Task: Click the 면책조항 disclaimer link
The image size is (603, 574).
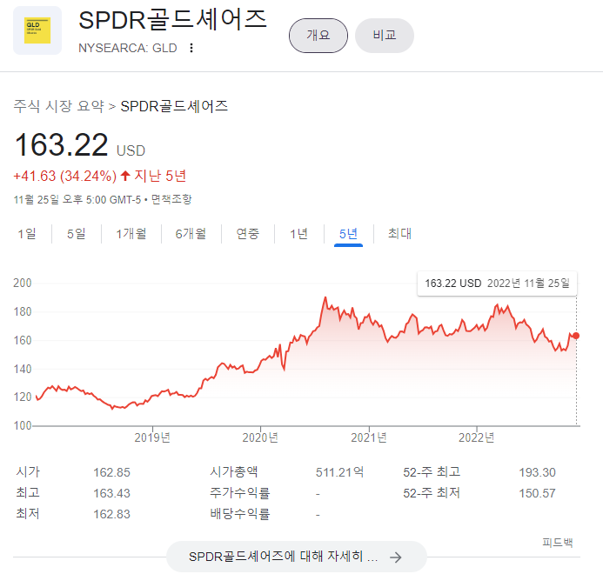Action: (x=171, y=199)
